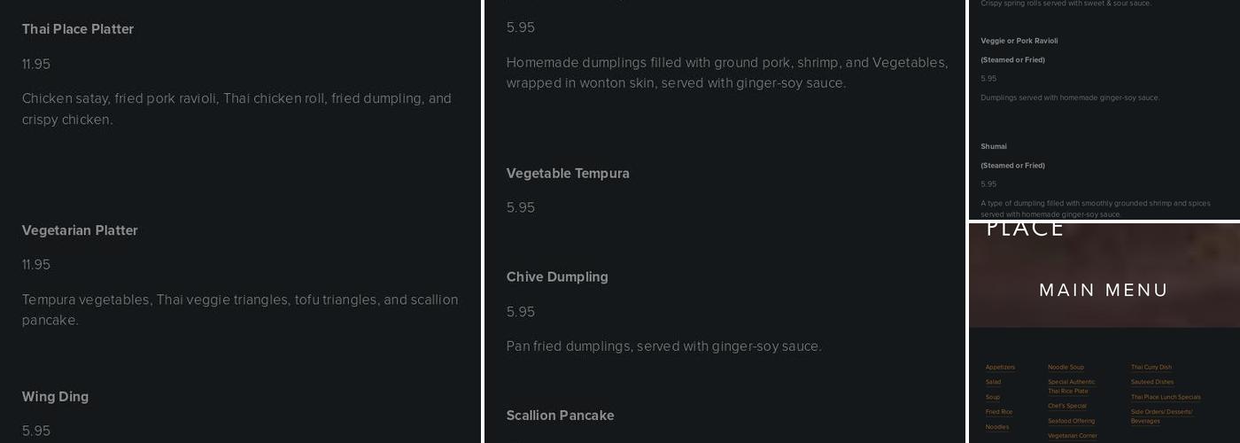Select the Vegetable Tempura item heading
This screenshot has width=1240, height=443.
[x=568, y=174]
